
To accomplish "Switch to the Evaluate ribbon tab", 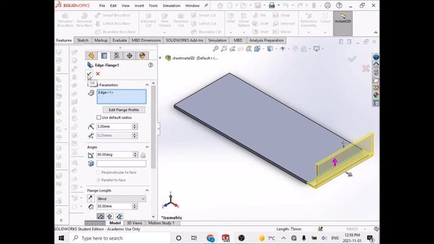I will click(x=119, y=41).
